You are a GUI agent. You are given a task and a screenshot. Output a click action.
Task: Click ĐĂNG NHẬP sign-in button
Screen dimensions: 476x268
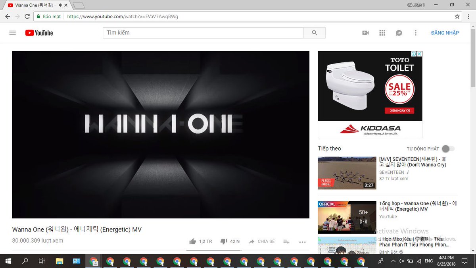pos(445,33)
